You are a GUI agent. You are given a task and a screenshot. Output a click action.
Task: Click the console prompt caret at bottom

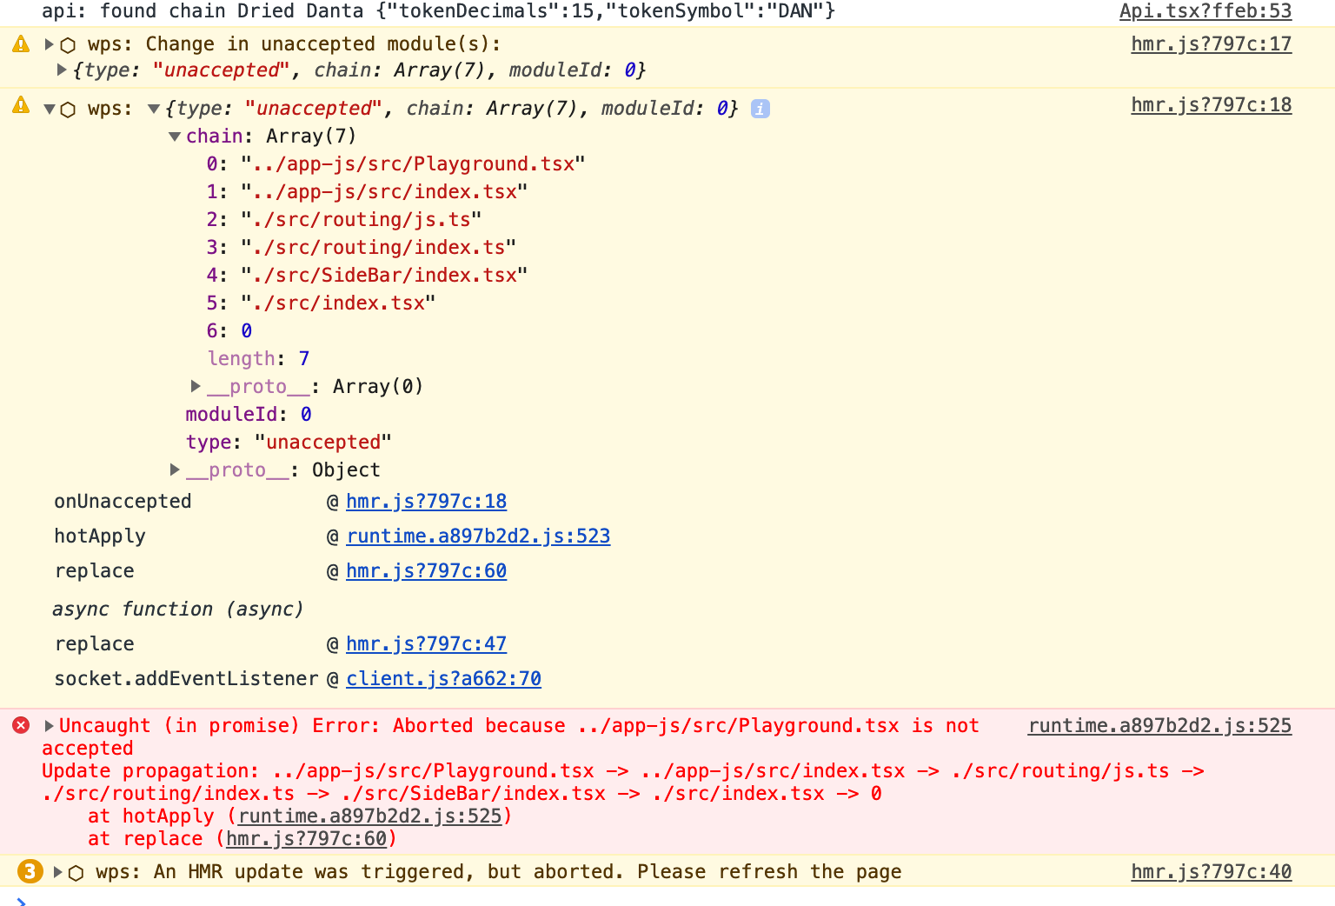[21, 901]
